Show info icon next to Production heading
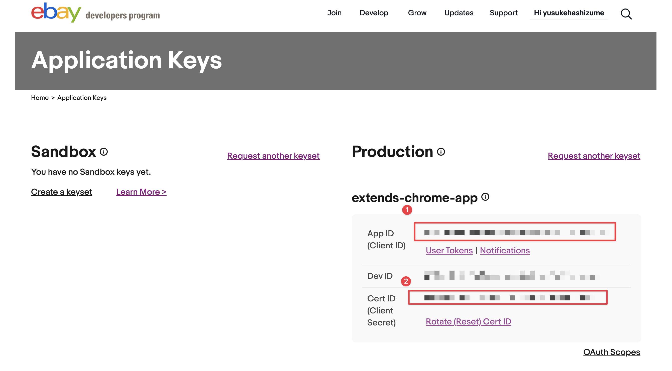The image size is (672, 371). coord(441,152)
